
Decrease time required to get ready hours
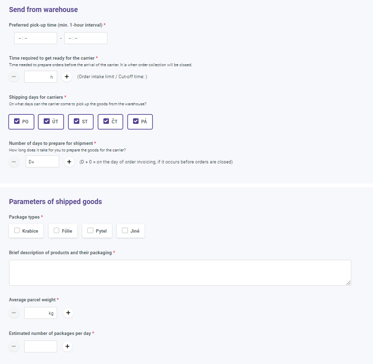(14, 77)
